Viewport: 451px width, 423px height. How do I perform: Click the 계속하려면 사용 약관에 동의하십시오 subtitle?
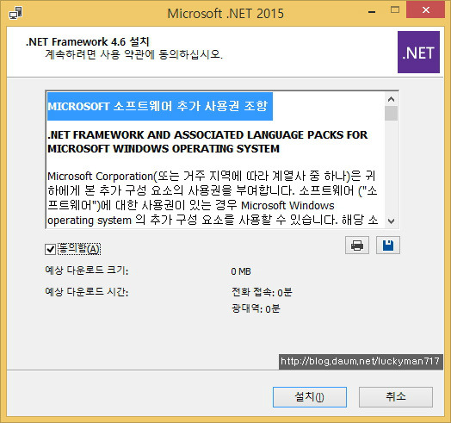click(x=133, y=54)
